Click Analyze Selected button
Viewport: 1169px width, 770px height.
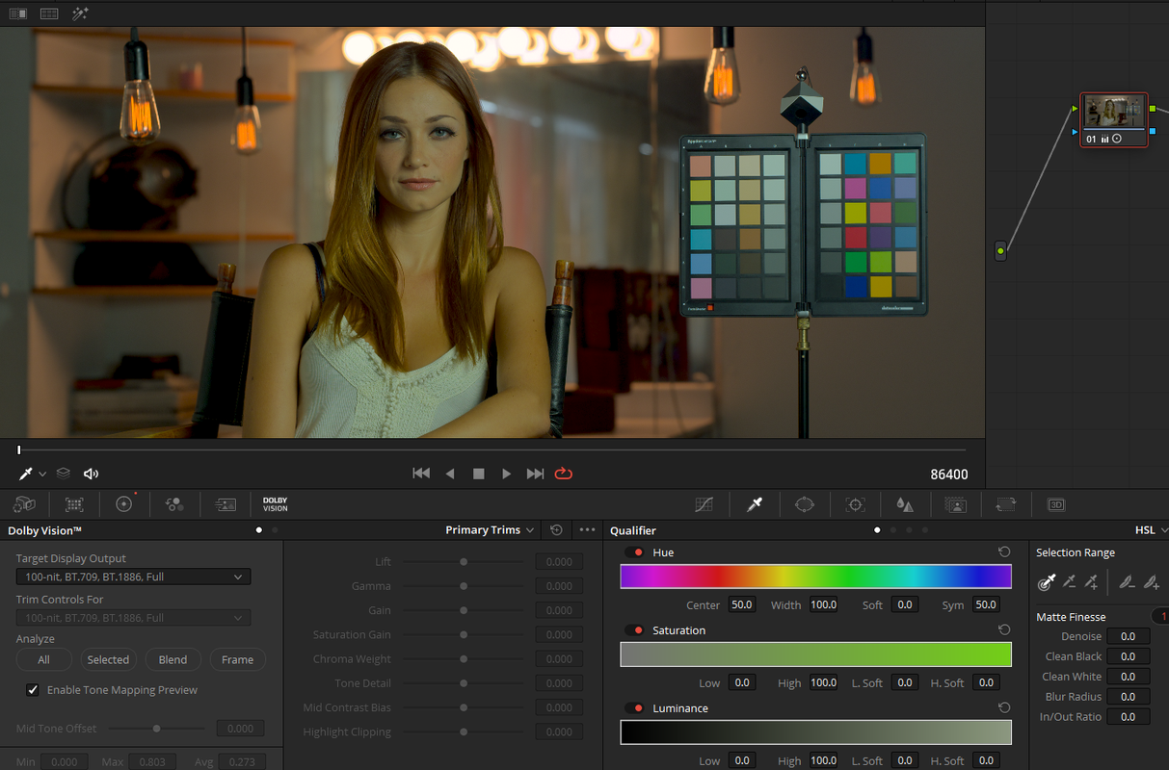[x=108, y=659]
